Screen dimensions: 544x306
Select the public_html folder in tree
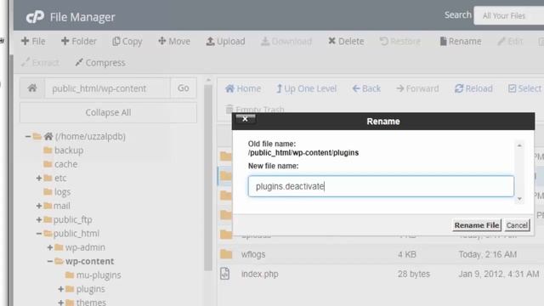pos(76,234)
